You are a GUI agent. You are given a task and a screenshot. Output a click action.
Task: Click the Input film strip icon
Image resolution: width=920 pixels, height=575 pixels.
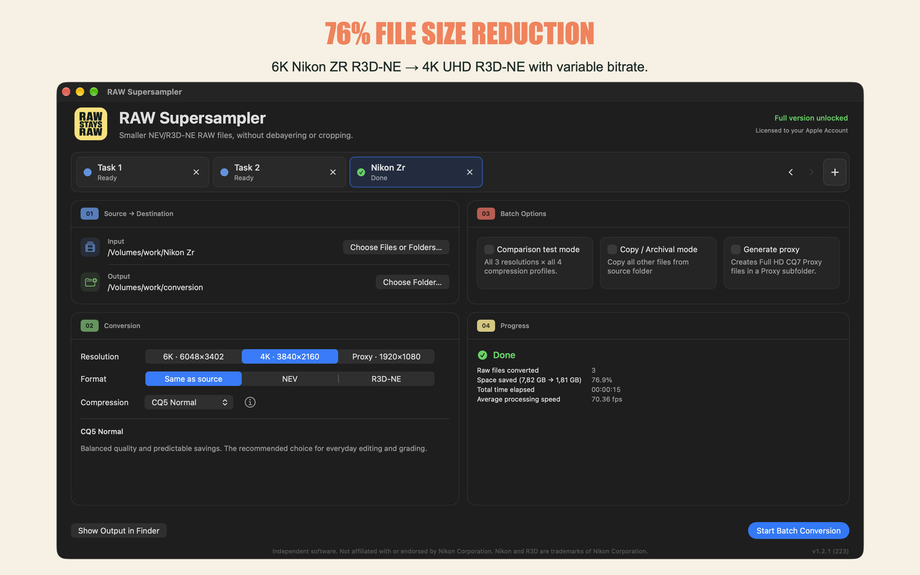[90, 247]
